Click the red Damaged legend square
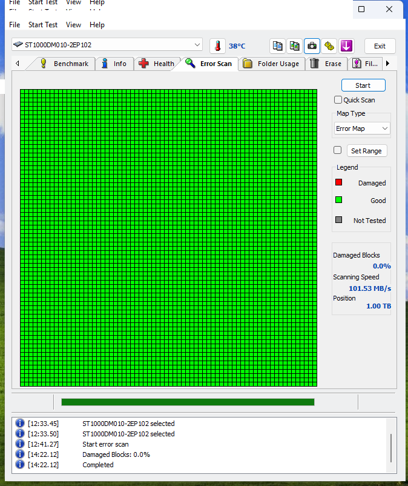This screenshot has height=486, width=408. point(339,182)
